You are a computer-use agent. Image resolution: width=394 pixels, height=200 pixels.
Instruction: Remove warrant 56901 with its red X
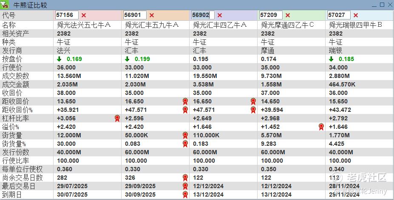tap(152, 15)
